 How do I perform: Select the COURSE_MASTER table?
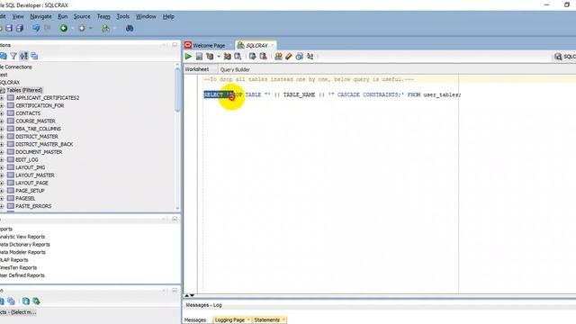pyautogui.click(x=35, y=121)
